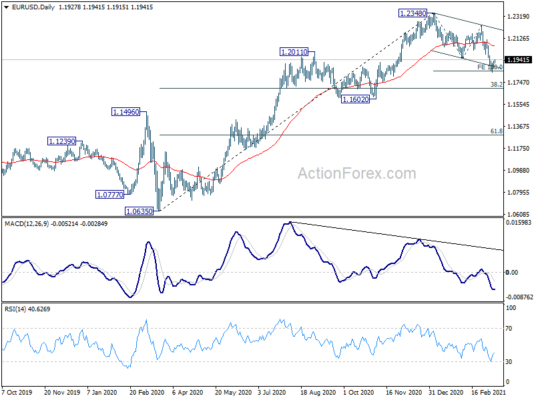534x400 pixels.
Task: Click the 1.21265 price axis value
Action: [x=519, y=39]
